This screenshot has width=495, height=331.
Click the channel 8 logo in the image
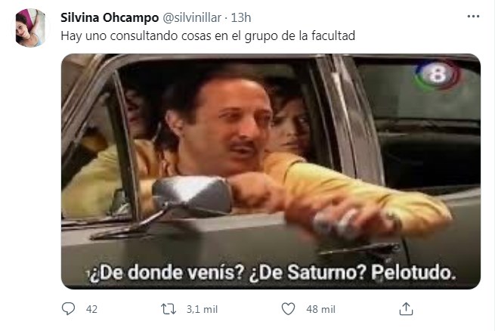pyautogui.click(x=438, y=75)
